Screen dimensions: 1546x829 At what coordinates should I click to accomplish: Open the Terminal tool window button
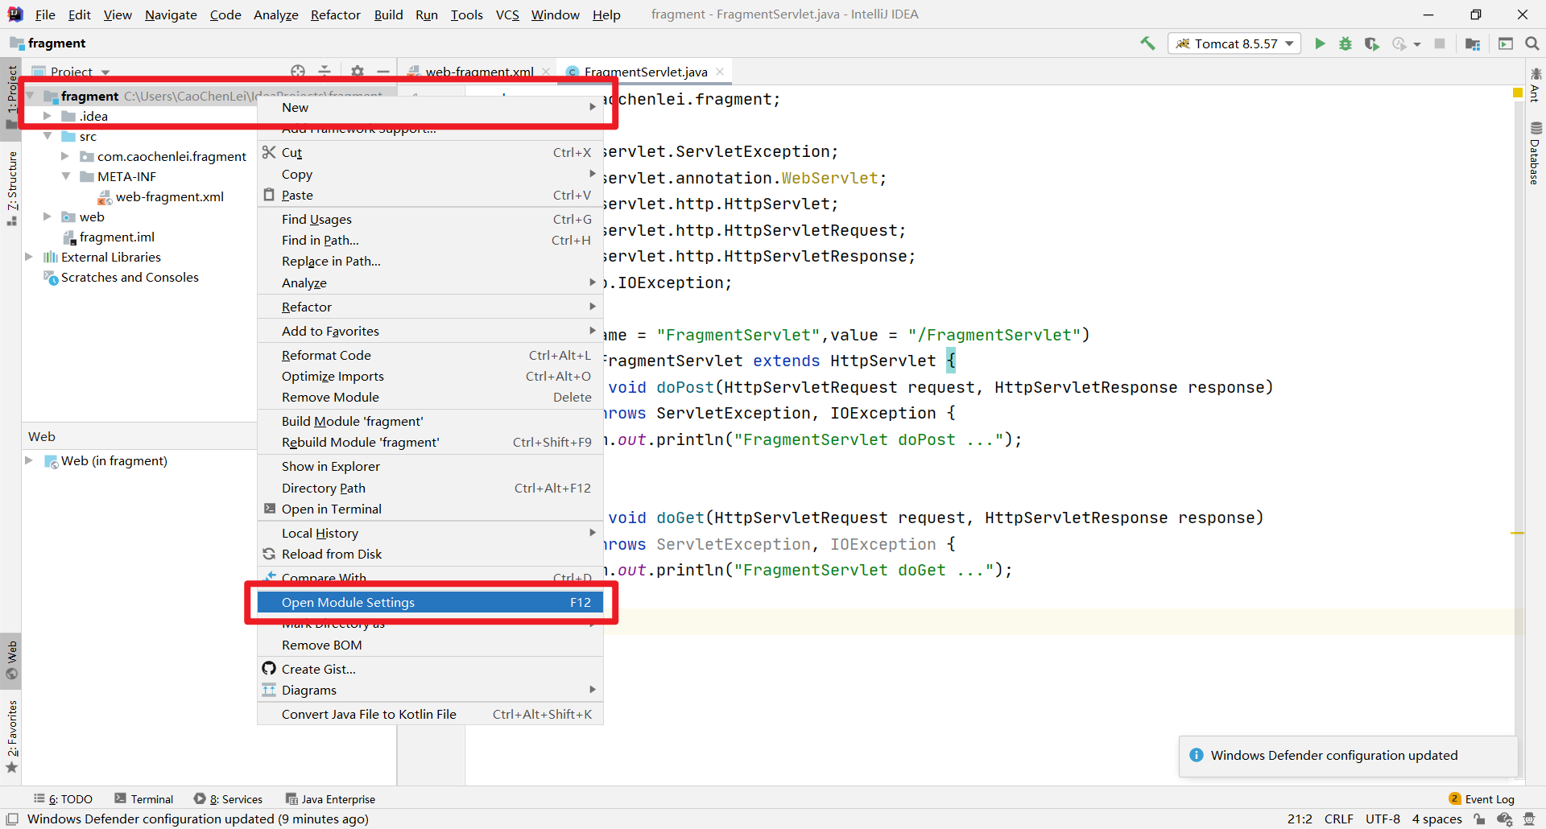143,798
